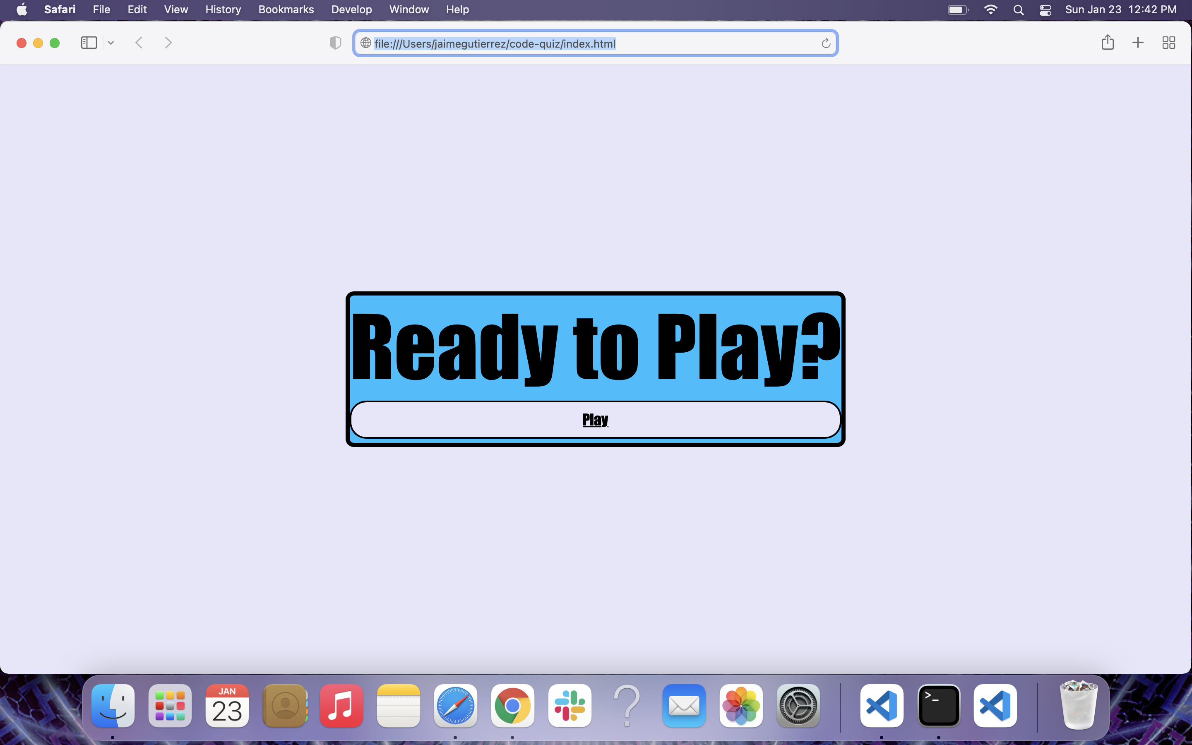Launch Slack from the Dock
Screen dimensions: 1192x745
point(570,706)
